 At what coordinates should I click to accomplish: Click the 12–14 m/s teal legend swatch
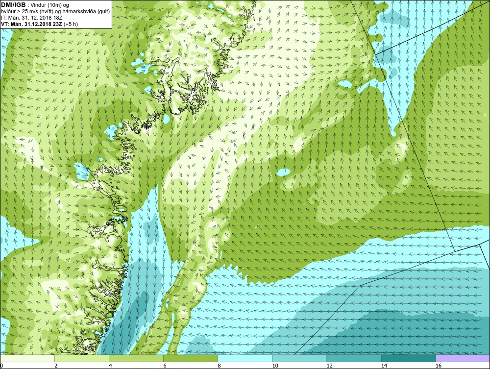[x=353, y=358]
